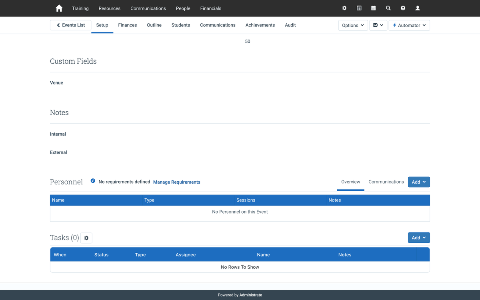
Task: Open the Financials menu
Action: [x=211, y=8]
